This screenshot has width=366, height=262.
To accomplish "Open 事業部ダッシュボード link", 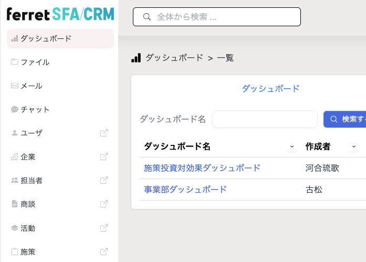I will click(x=185, y=190).
